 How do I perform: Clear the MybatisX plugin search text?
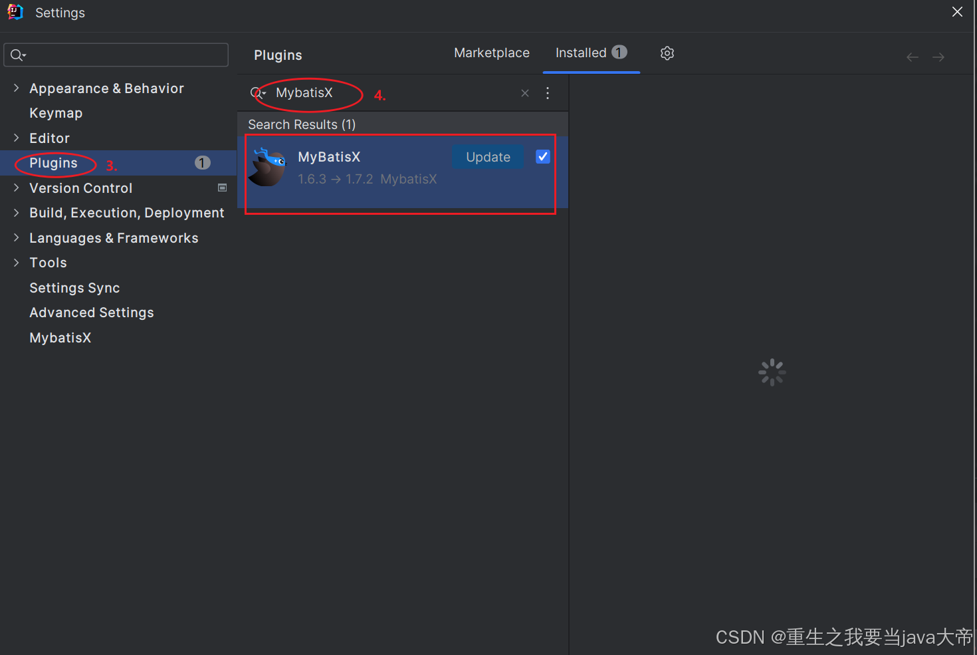525,93
